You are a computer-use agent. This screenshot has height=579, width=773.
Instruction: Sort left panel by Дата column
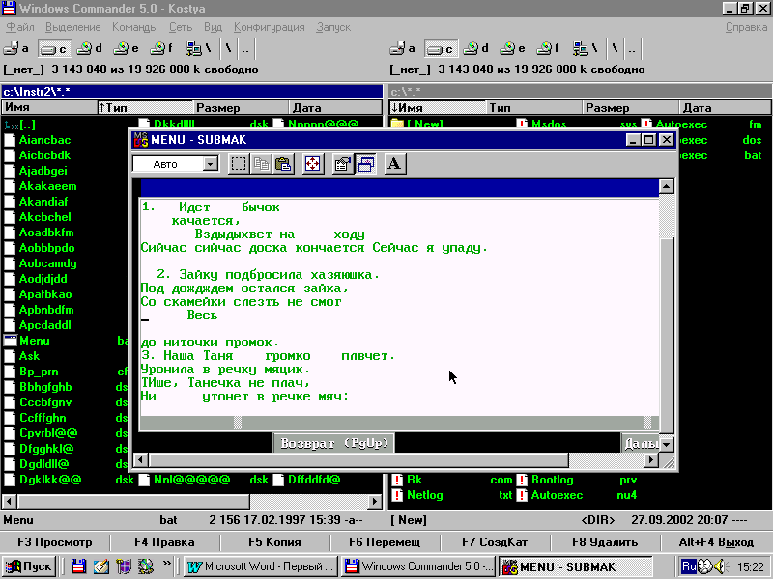point(335,107)
